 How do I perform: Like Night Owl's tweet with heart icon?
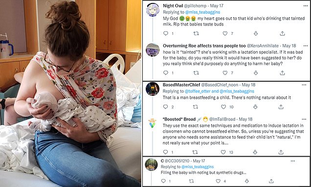coord(225,33)
